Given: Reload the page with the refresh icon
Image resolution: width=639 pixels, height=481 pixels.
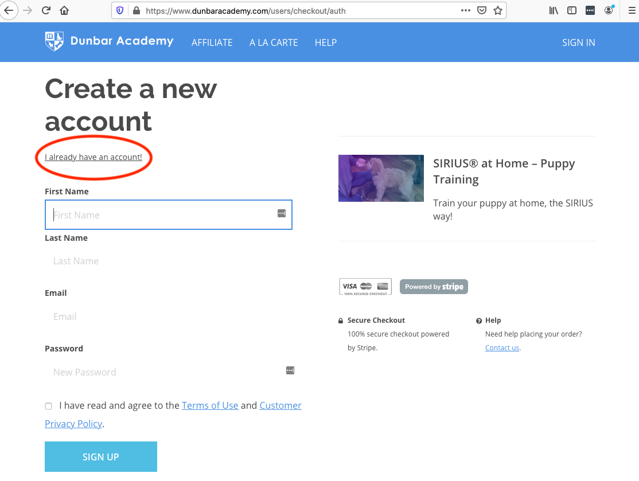Looking at the screenshot, I should click(46, 10).
